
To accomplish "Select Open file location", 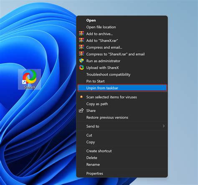I will [x=122, y=27].
